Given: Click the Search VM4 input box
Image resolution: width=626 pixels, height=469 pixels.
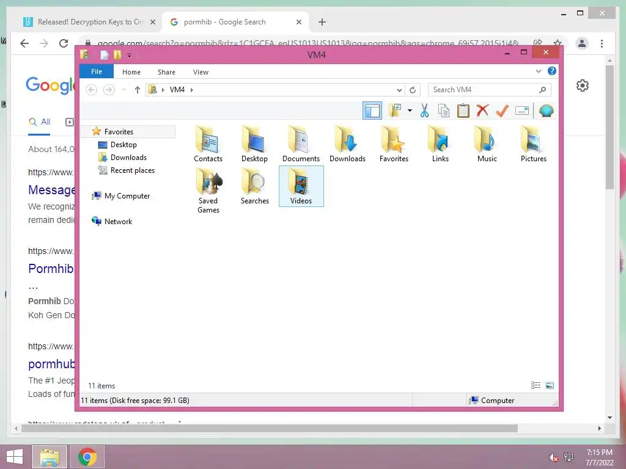Looking at the screenshot, I should pyautogui.click(x=490, y=90).
